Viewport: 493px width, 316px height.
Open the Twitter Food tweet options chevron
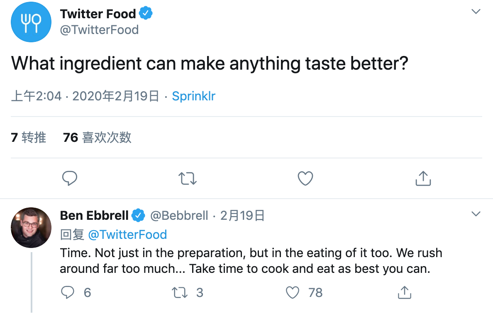[476, 12]
